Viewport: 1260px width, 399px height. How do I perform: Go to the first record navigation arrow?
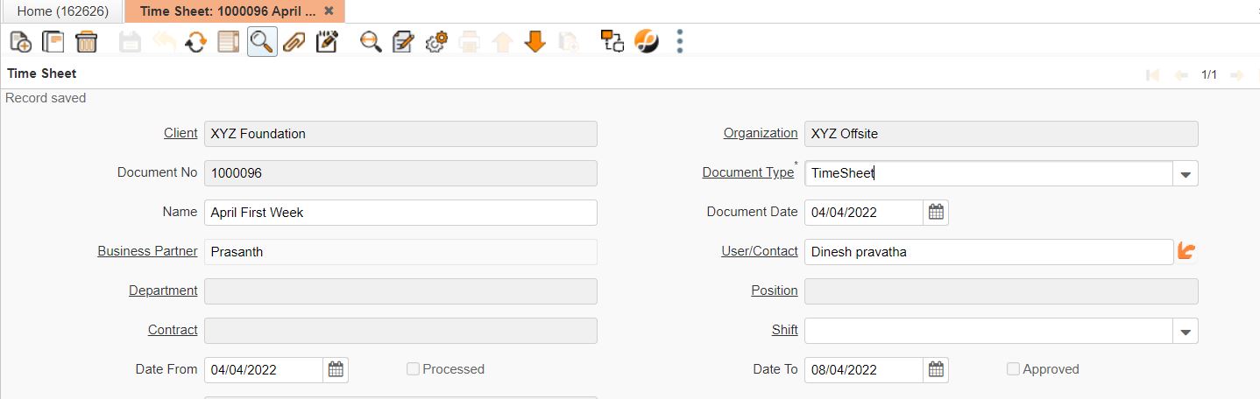(1153, 75)
